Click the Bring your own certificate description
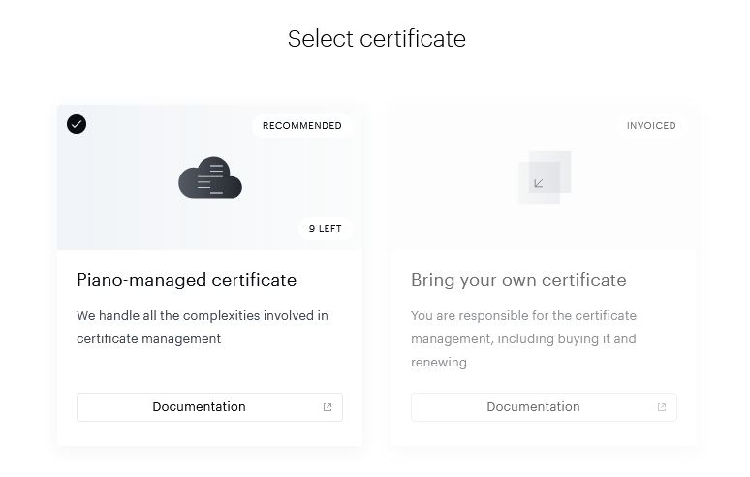Screen dimensions: 750x477 (523, 339)
